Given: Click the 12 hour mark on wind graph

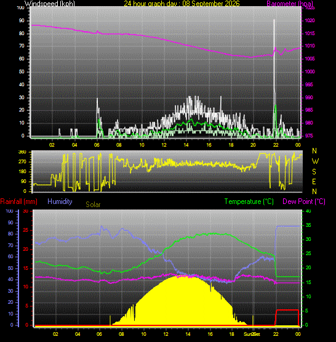Looking at the screenshot, I should click(164, 145).
